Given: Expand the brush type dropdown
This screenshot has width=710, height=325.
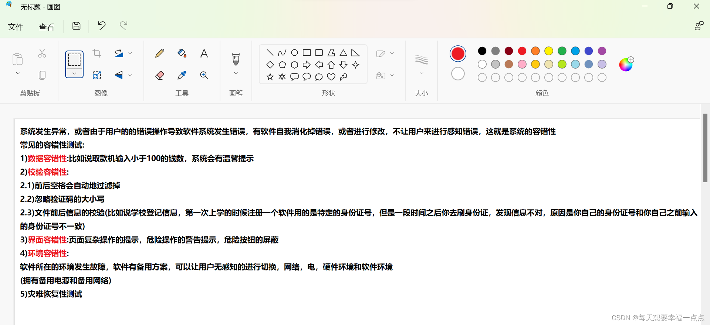Looking at the screenshot, I should pyautogui.click(x=236, y=73).
